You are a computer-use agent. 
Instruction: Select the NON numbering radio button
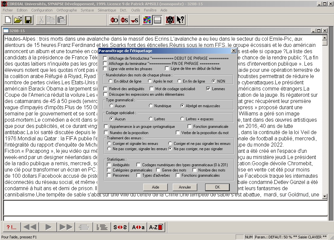[x=214, y=81]
